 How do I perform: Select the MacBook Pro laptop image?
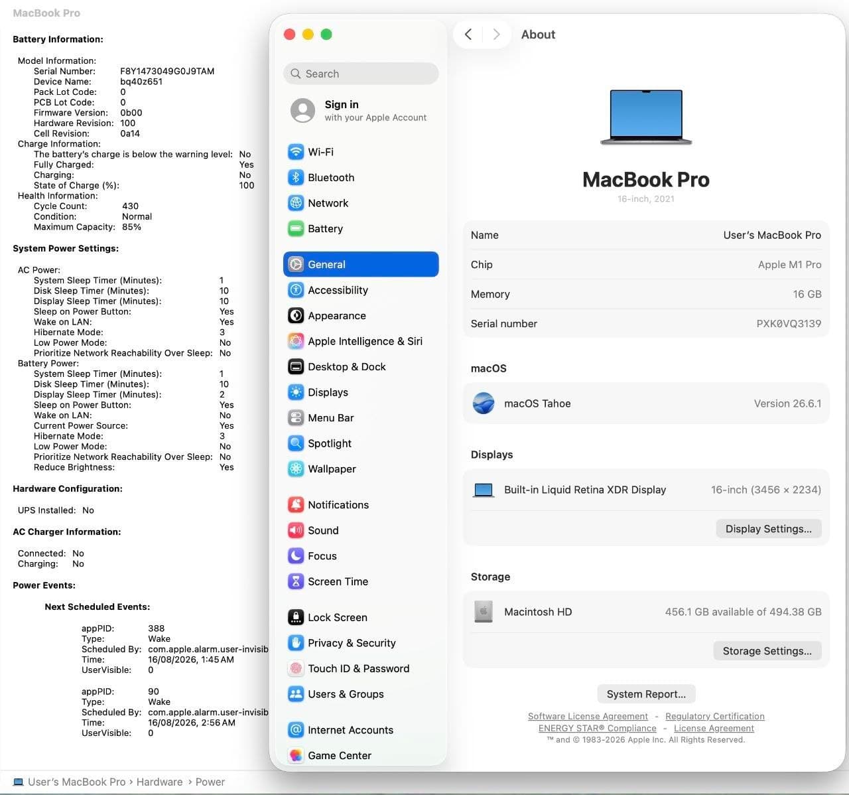(646, 117)
